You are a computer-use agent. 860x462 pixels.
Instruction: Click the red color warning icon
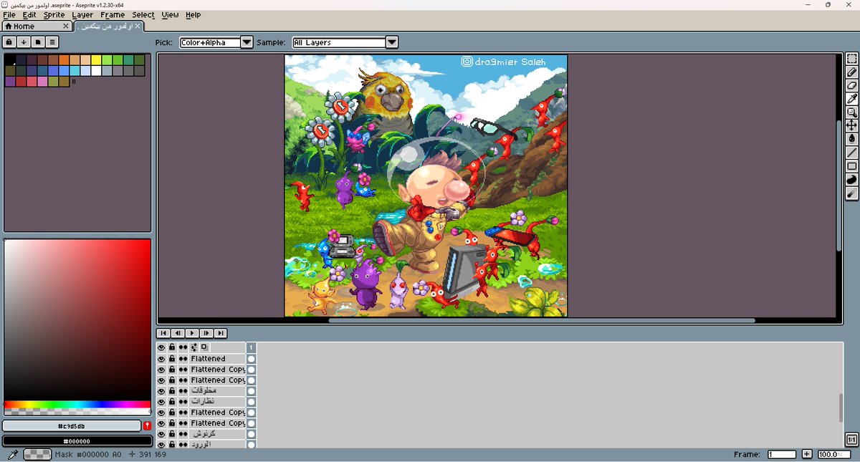point(147,425)
